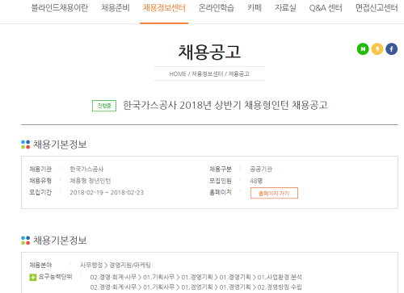The image size is (404, 293).
Task: Open the Q&A 센터 menu
Action: coord(326,8)
